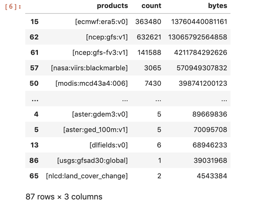
Task: Click bytes value 4211784292626
Action: click(x=201, y=52)
